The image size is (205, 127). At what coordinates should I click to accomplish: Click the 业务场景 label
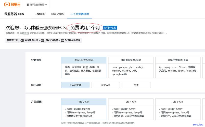click(x=36, y=60)
